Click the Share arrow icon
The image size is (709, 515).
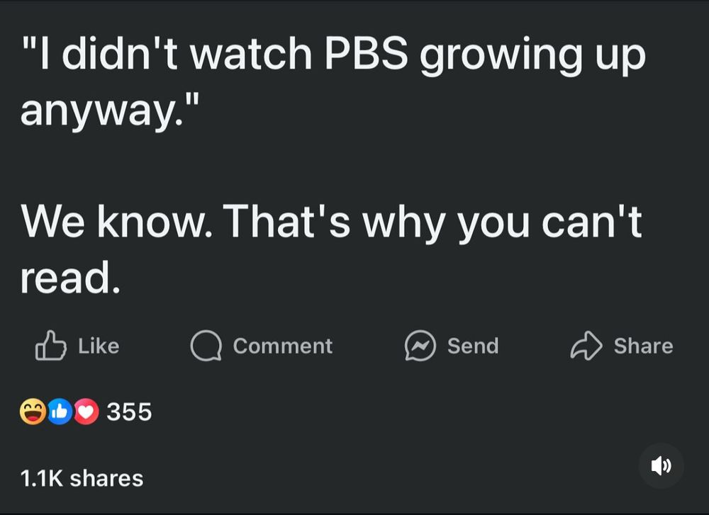[586, 346]
